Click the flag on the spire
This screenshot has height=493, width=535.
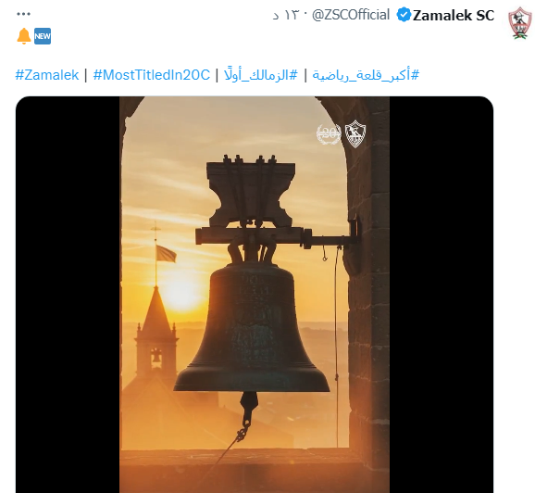point(166,254)
